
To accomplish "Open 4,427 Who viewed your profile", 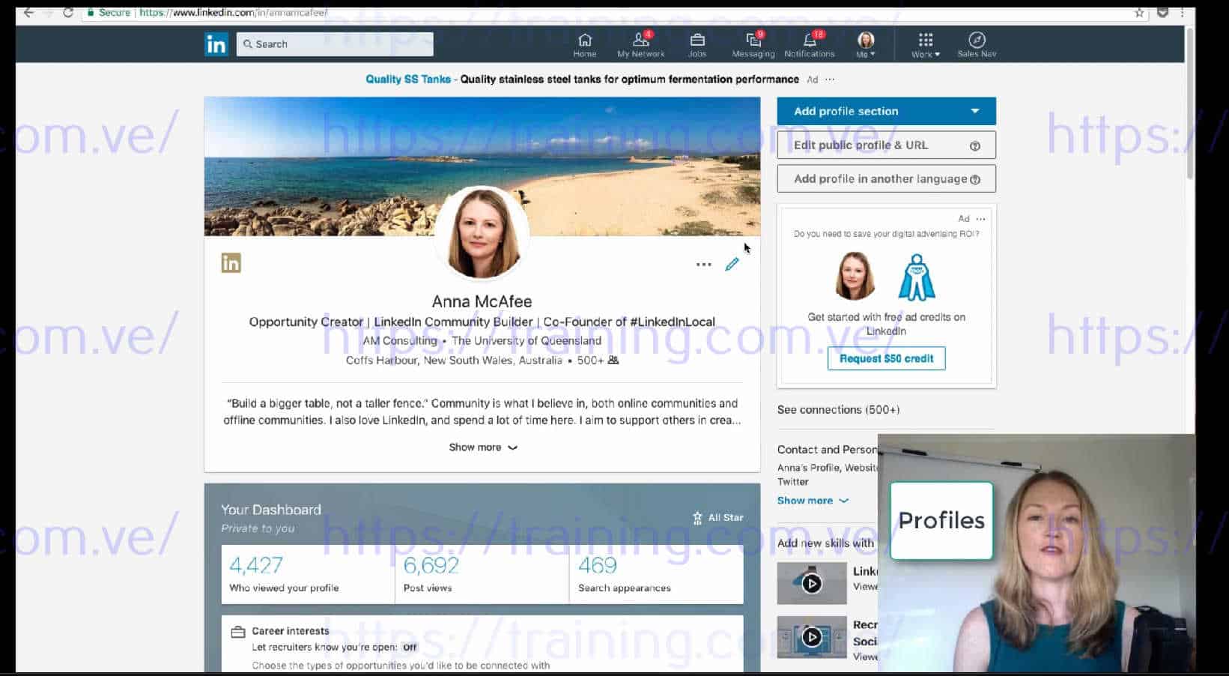I will [x=308, y=574].
